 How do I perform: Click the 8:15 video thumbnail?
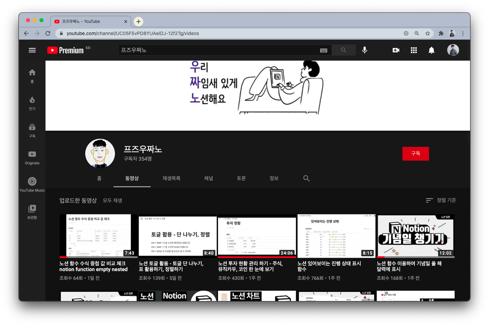(336, 236)
